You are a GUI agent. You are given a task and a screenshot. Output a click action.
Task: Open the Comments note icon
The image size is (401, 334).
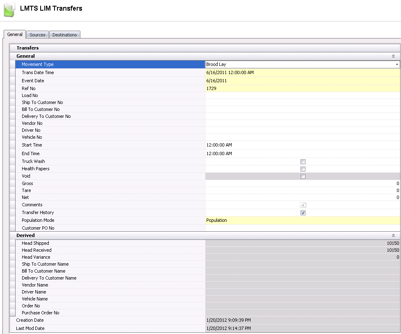pyautogui.click(x=303, y=205)
